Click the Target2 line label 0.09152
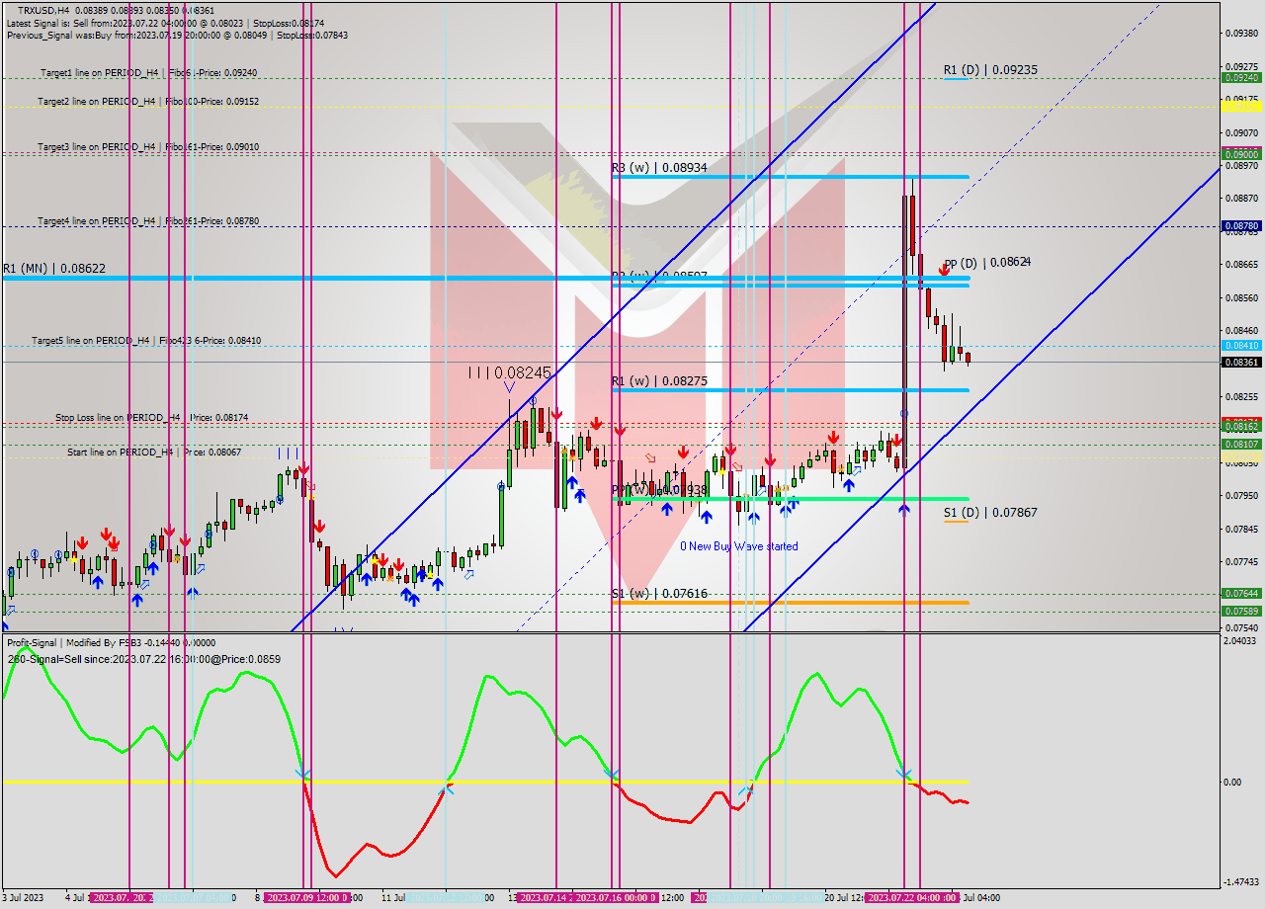 pos(148,101)
